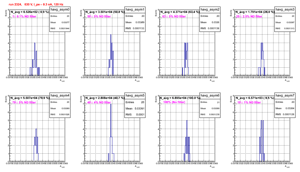This screenshot has height=172, width=300.
Task: Select the havg_asym2 stats box title
Action: (210, 10)
